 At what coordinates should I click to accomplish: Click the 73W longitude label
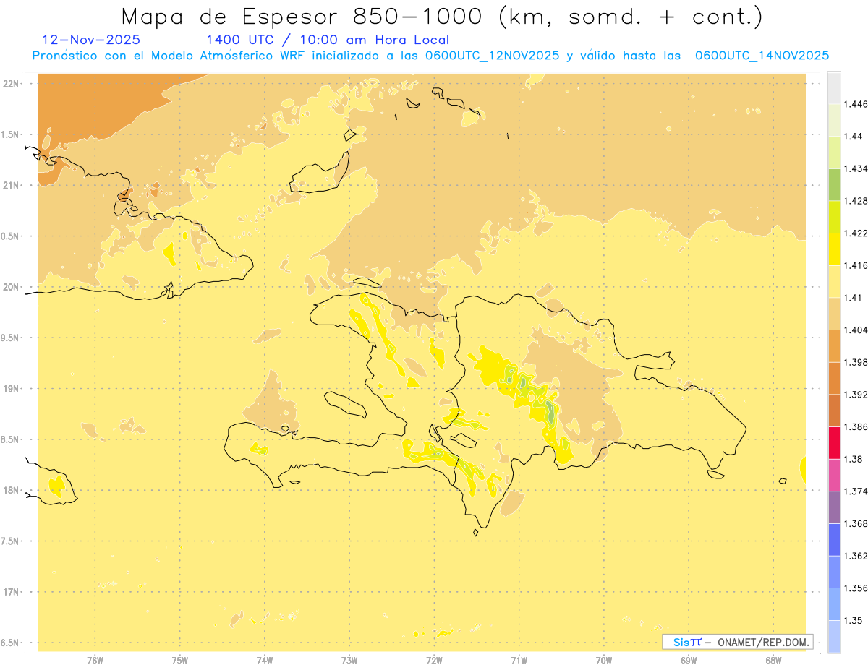coord(349,660)
